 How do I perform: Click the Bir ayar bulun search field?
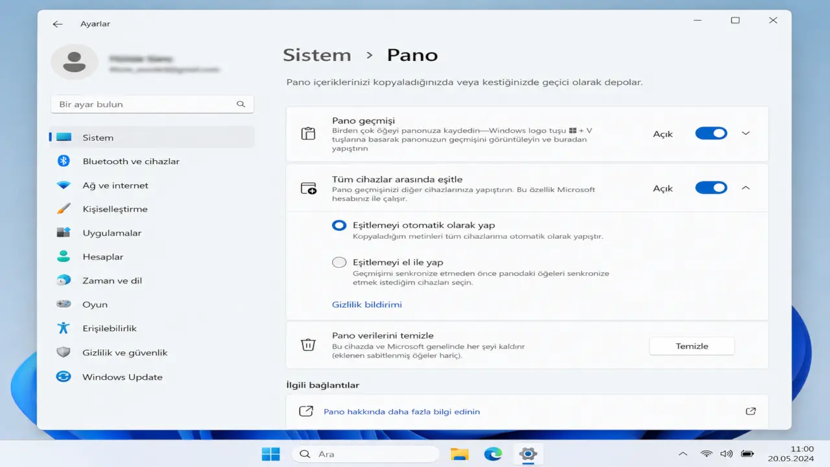tap(152, 104)
